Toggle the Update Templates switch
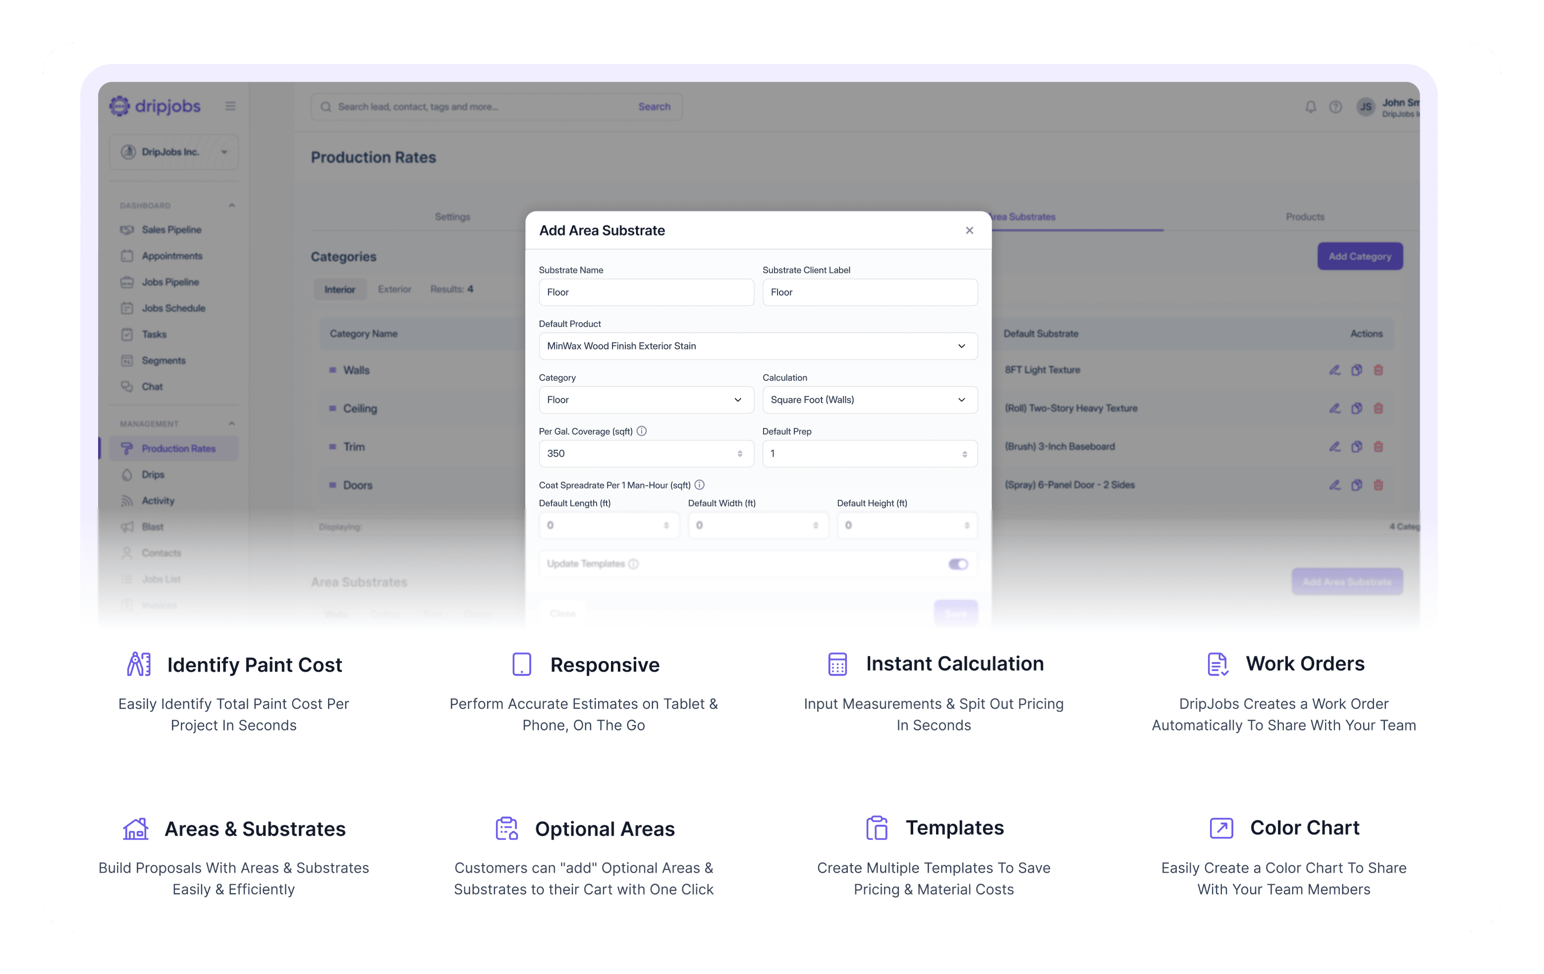The image size is (1544, 974). click(x=958, y=564)
